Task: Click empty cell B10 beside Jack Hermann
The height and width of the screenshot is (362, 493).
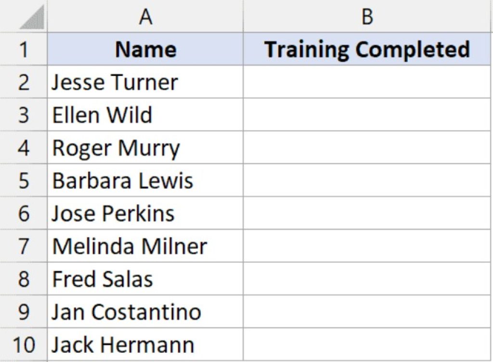Action: (368, 345)
